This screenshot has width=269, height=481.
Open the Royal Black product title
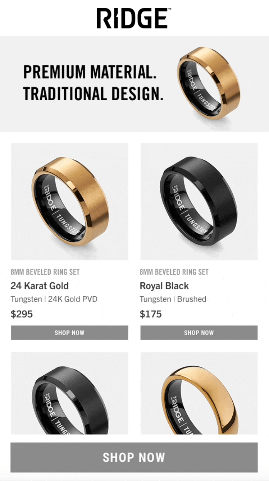164,286
